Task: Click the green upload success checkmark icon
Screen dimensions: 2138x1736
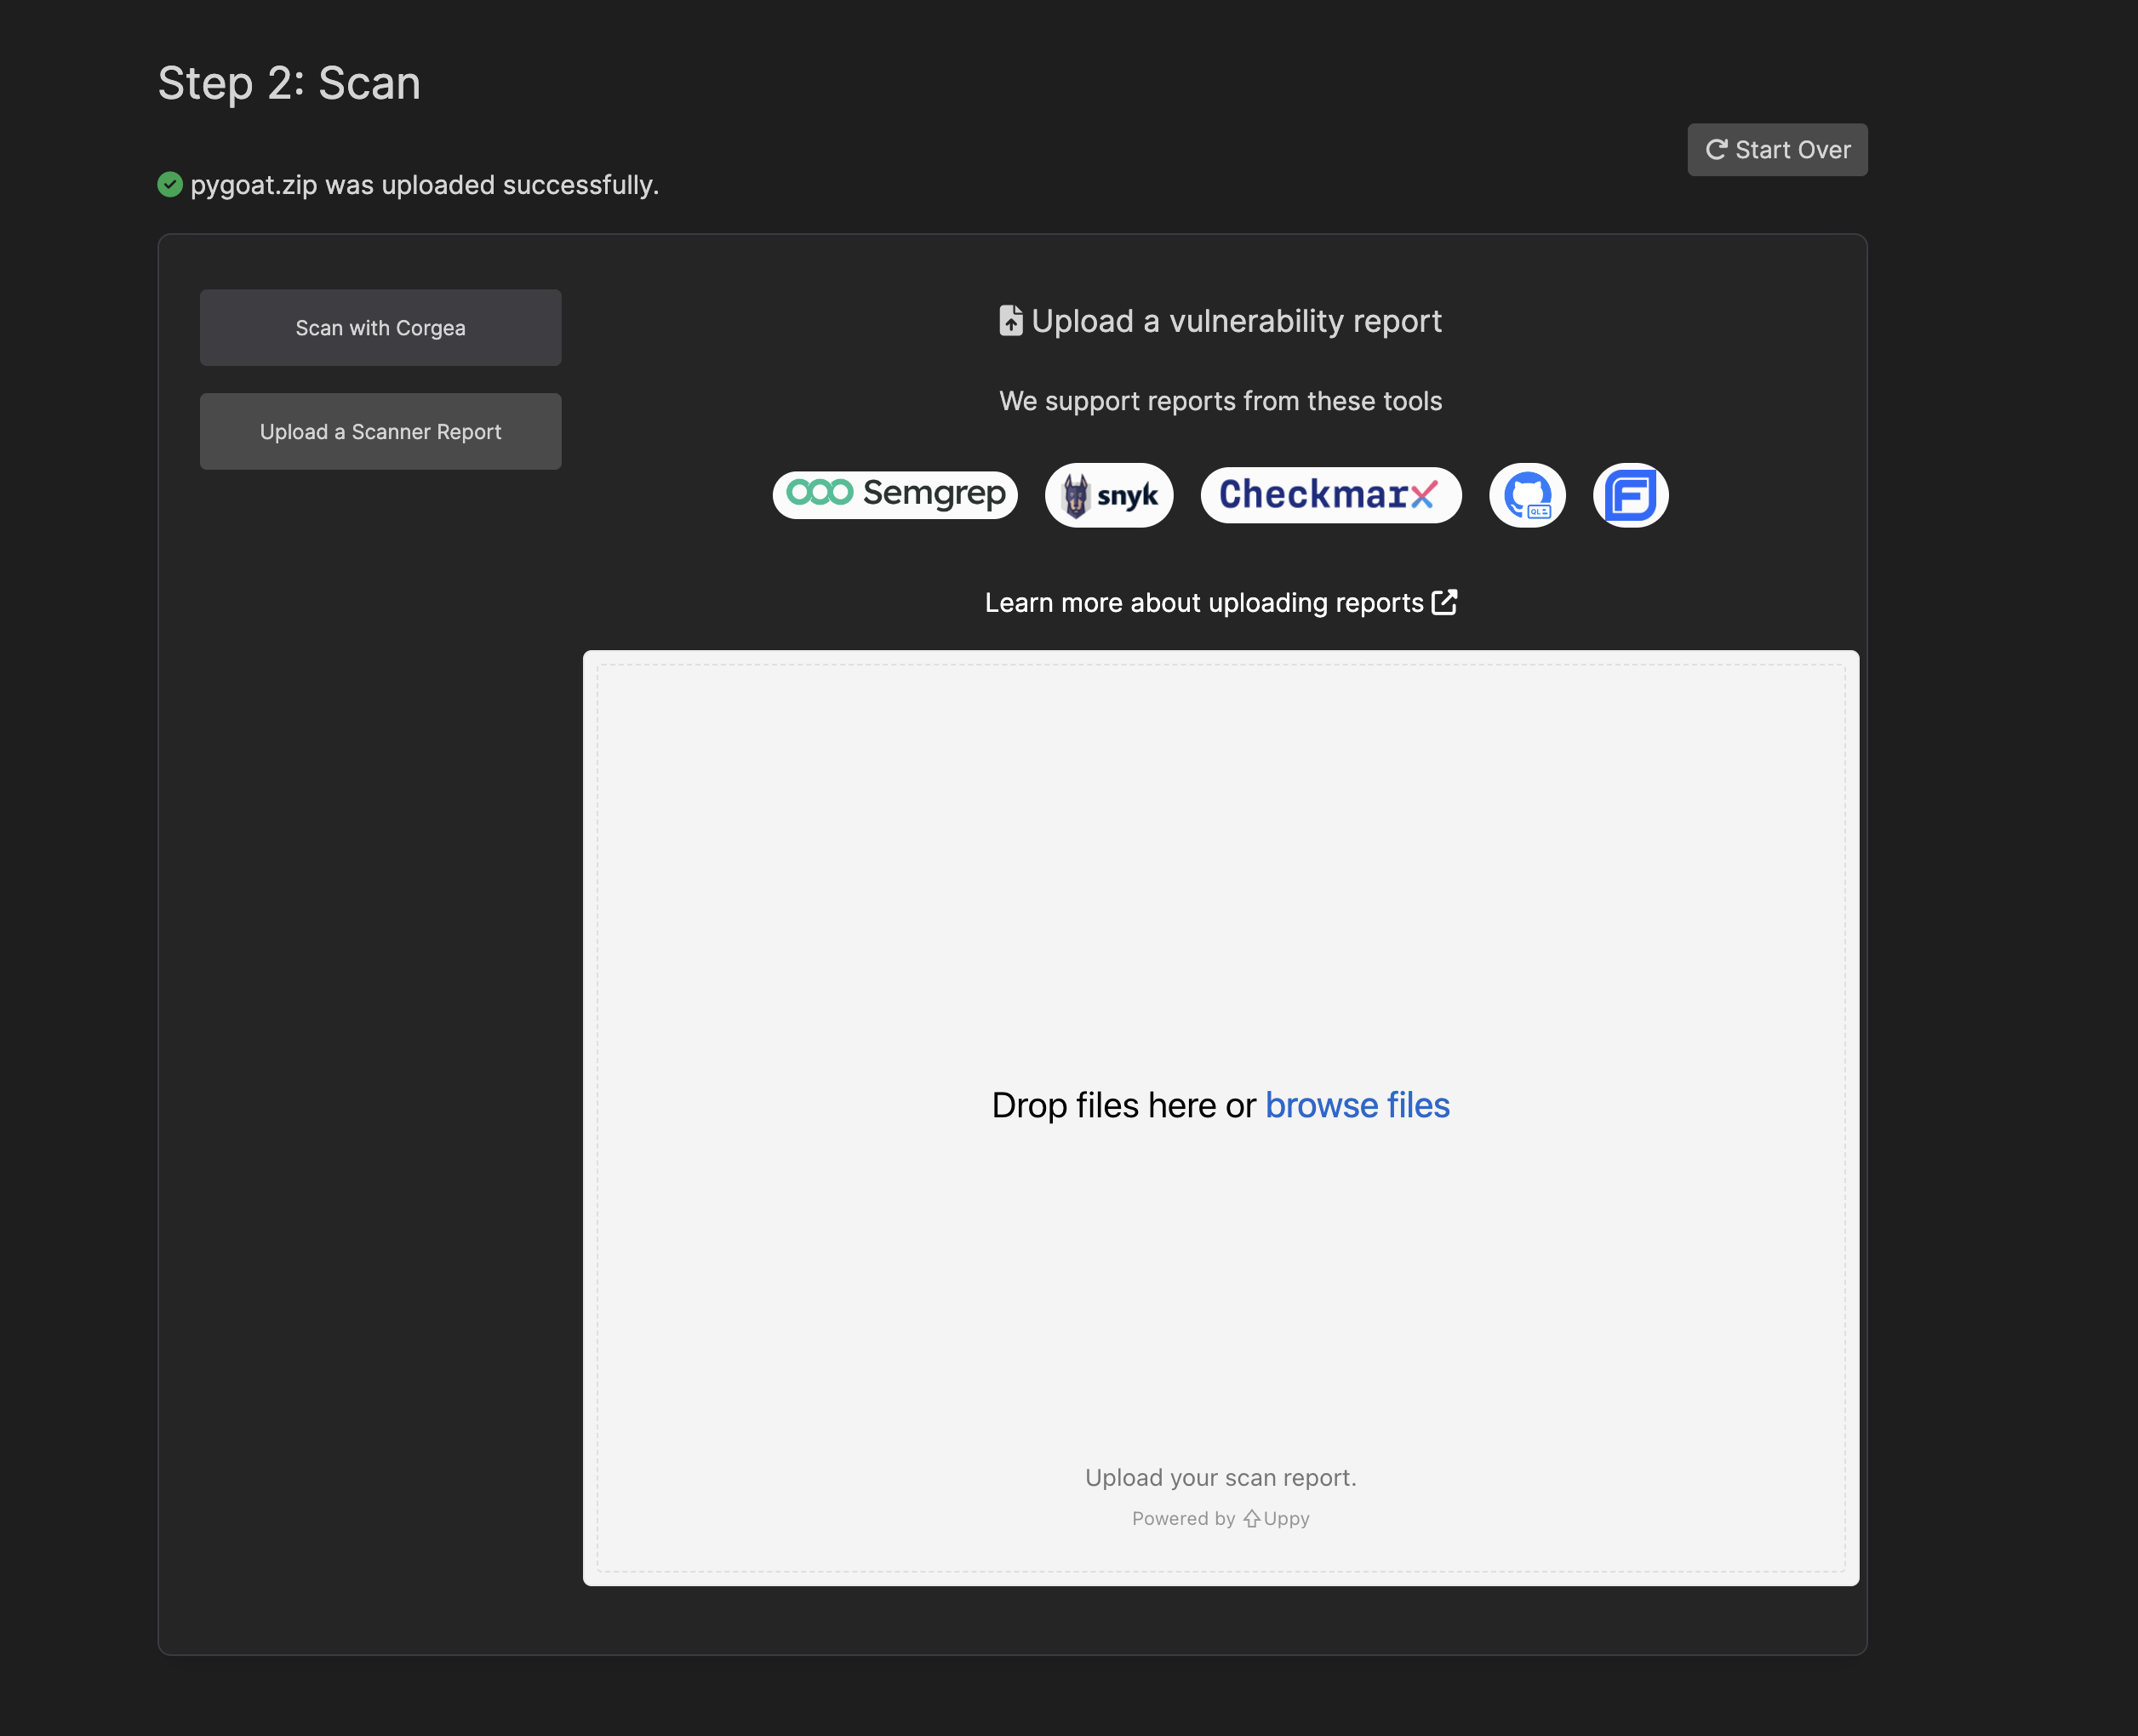Action: 170,185
